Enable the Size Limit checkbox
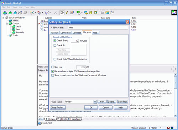The width and height of the screenshot is (178, 130). pos(53,67)
